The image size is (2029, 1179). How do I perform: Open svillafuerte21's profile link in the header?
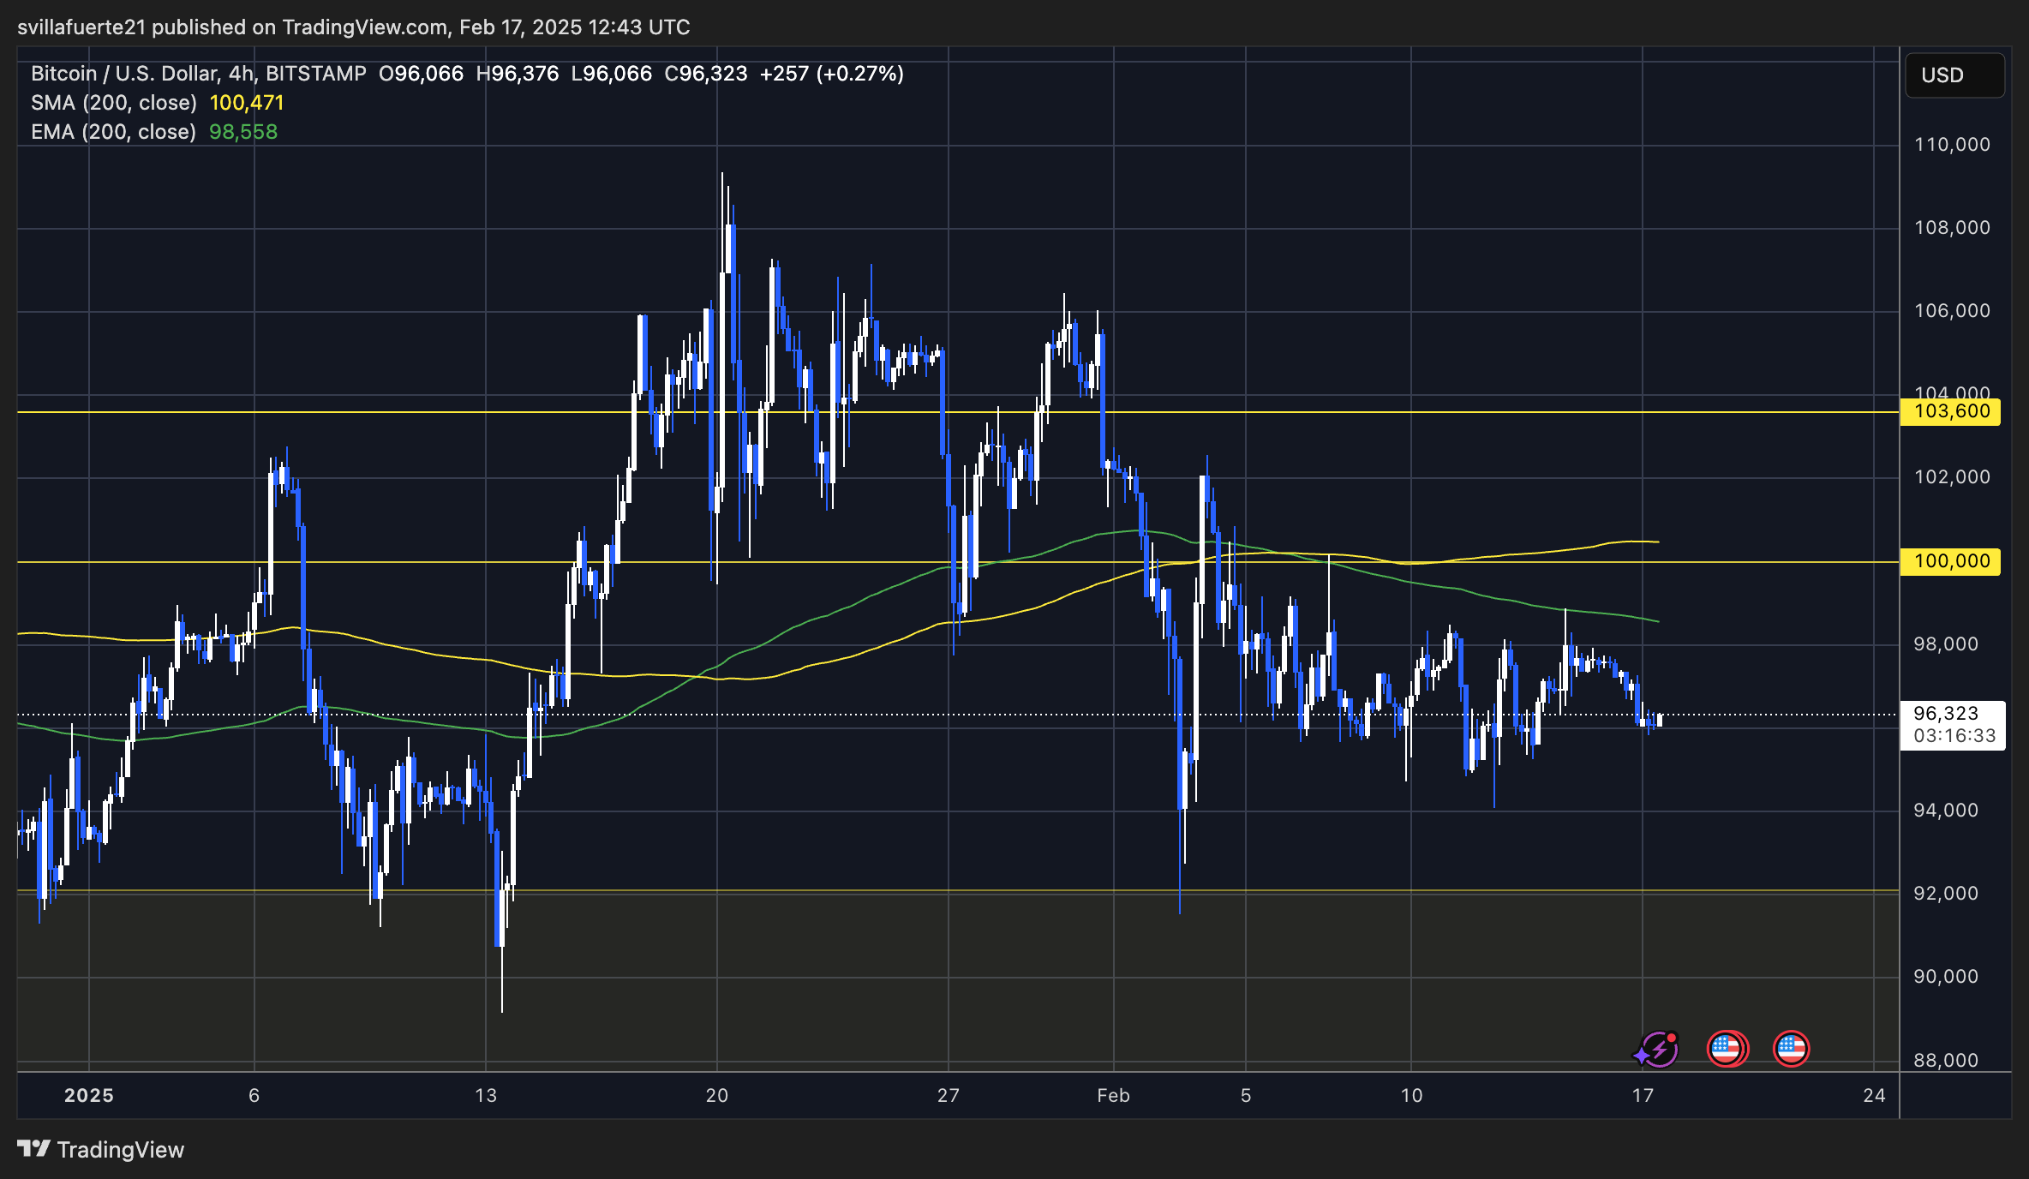(x=82, y=27)
